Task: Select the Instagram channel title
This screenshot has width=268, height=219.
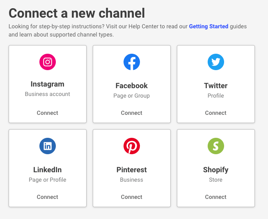Action: pyautogui.click(x=48, y=84)
